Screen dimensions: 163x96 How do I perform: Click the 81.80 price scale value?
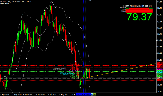point(159,40)
